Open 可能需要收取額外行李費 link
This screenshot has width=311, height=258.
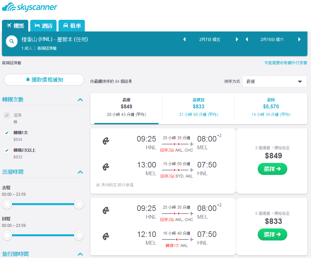tap(286, 63)
